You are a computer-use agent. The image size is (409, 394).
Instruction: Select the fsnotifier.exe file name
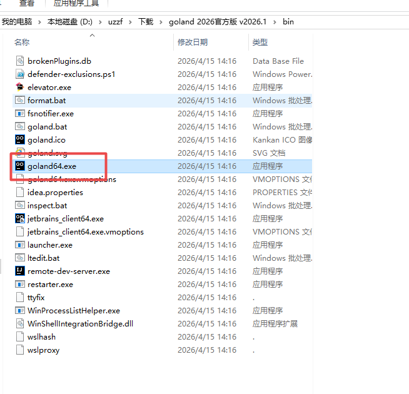[51, 114]
